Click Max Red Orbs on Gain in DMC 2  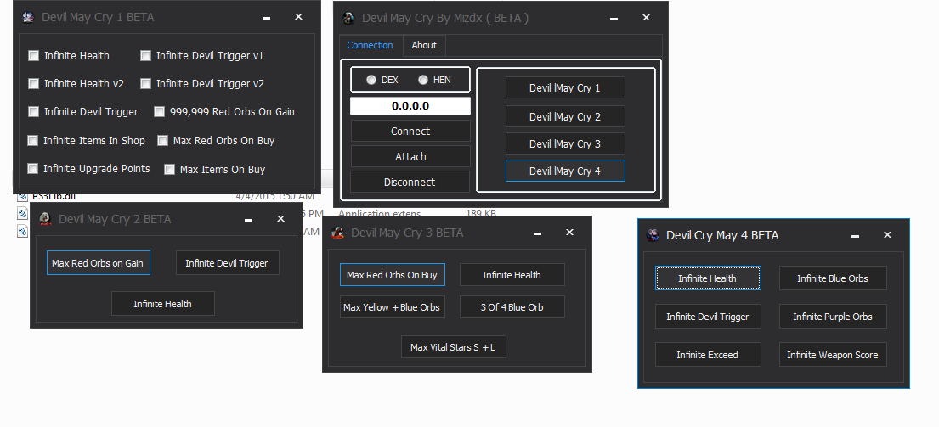click(99, 263)
